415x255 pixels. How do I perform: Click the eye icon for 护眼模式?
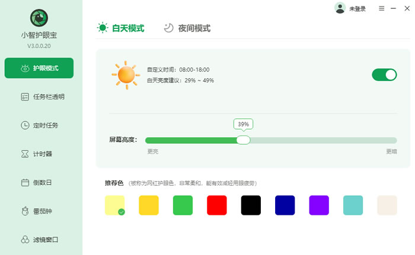click(x=25, y=68)
